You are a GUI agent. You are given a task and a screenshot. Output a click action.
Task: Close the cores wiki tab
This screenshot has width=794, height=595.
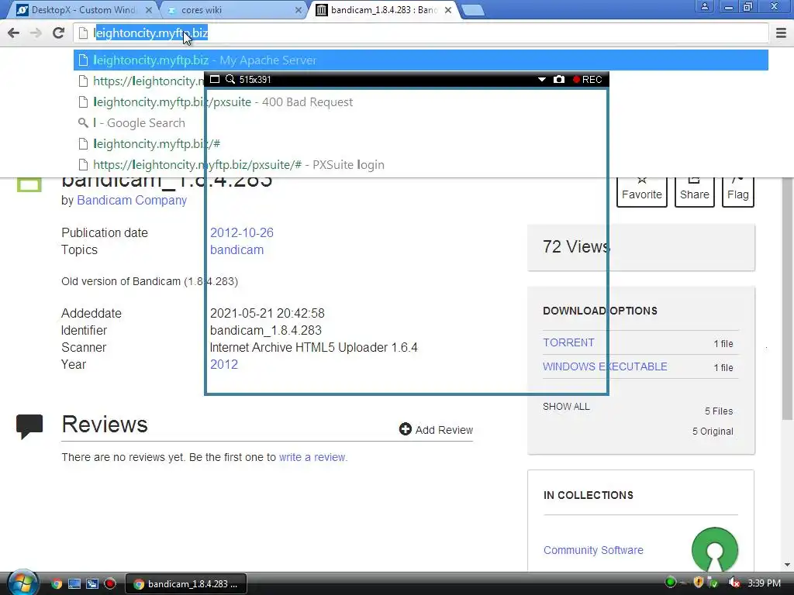299,10
